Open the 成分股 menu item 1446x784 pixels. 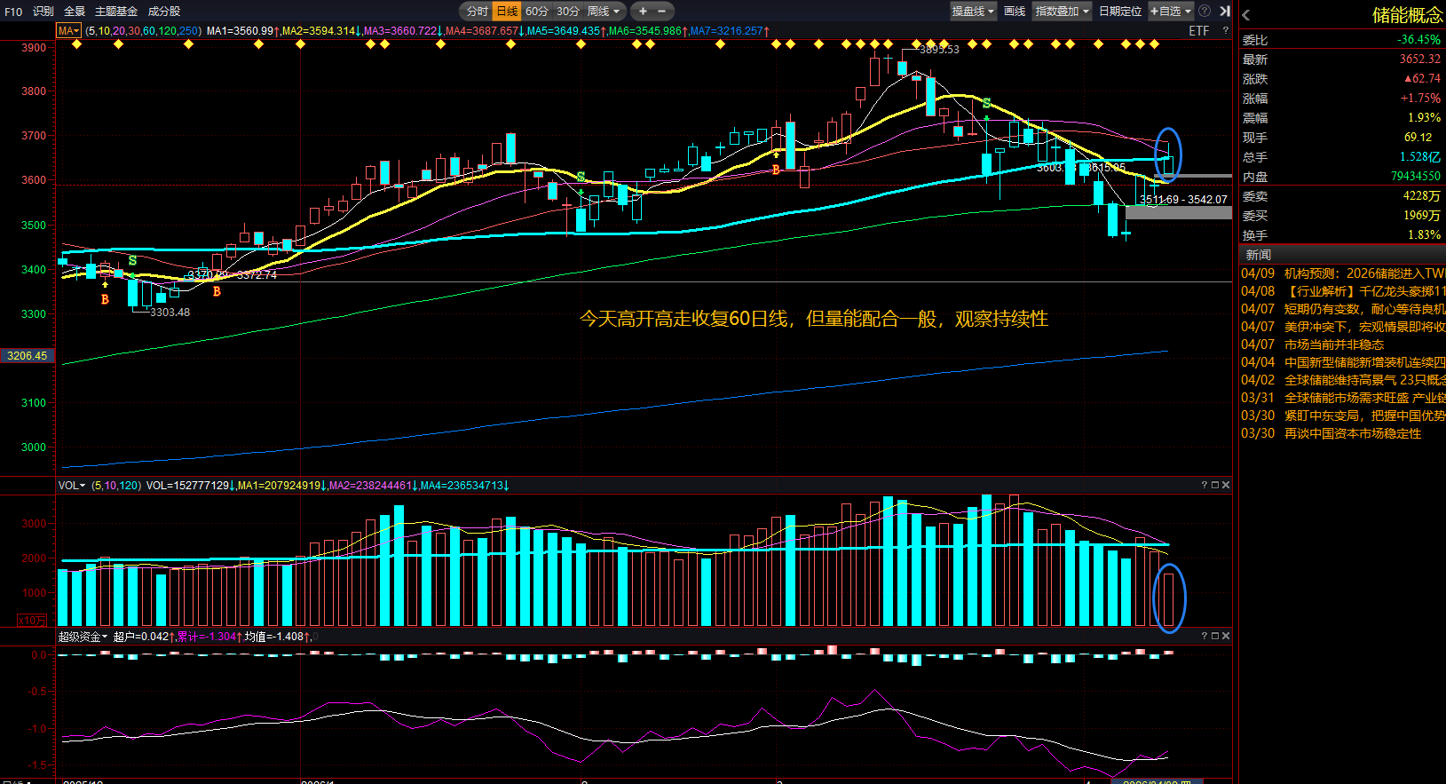163,12
